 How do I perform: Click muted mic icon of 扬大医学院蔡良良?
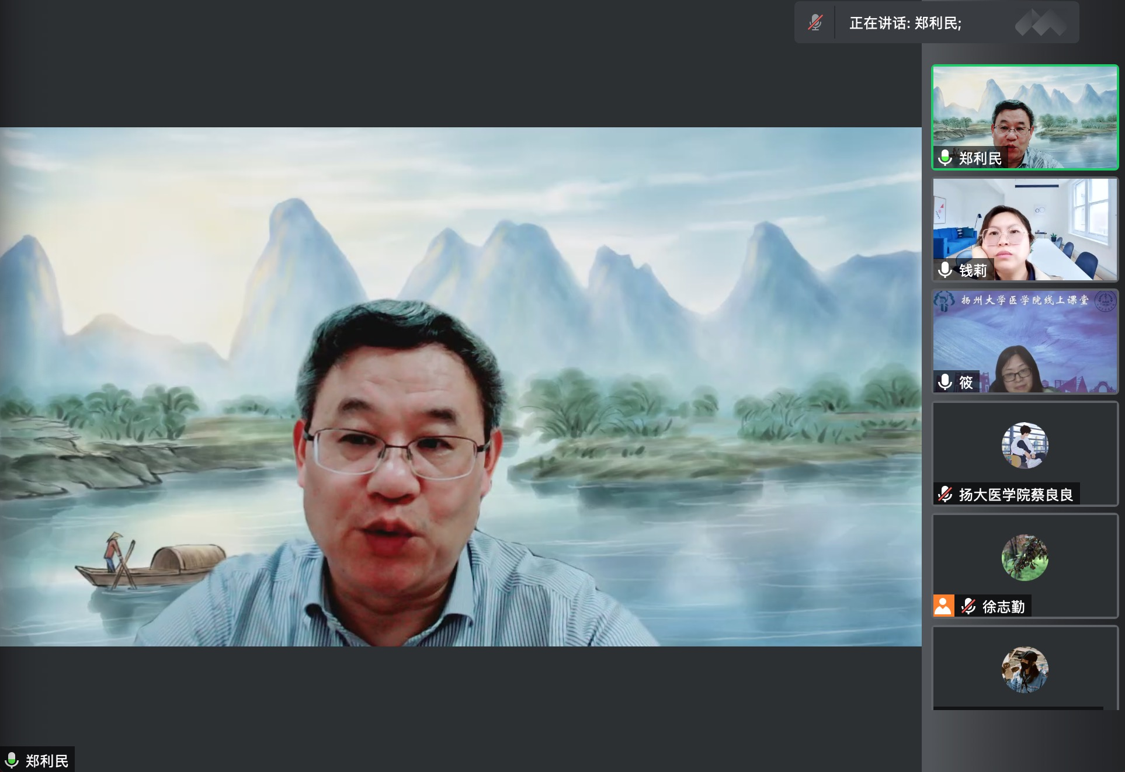pos(945,494)
